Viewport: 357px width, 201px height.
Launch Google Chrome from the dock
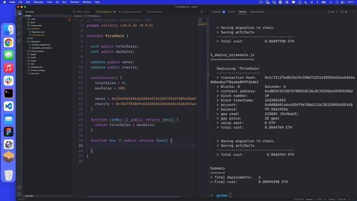pos(9,42)
